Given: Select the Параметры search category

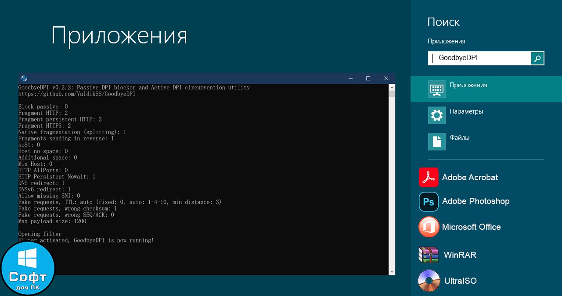Looking at the screenshot, I should [486, 115].
